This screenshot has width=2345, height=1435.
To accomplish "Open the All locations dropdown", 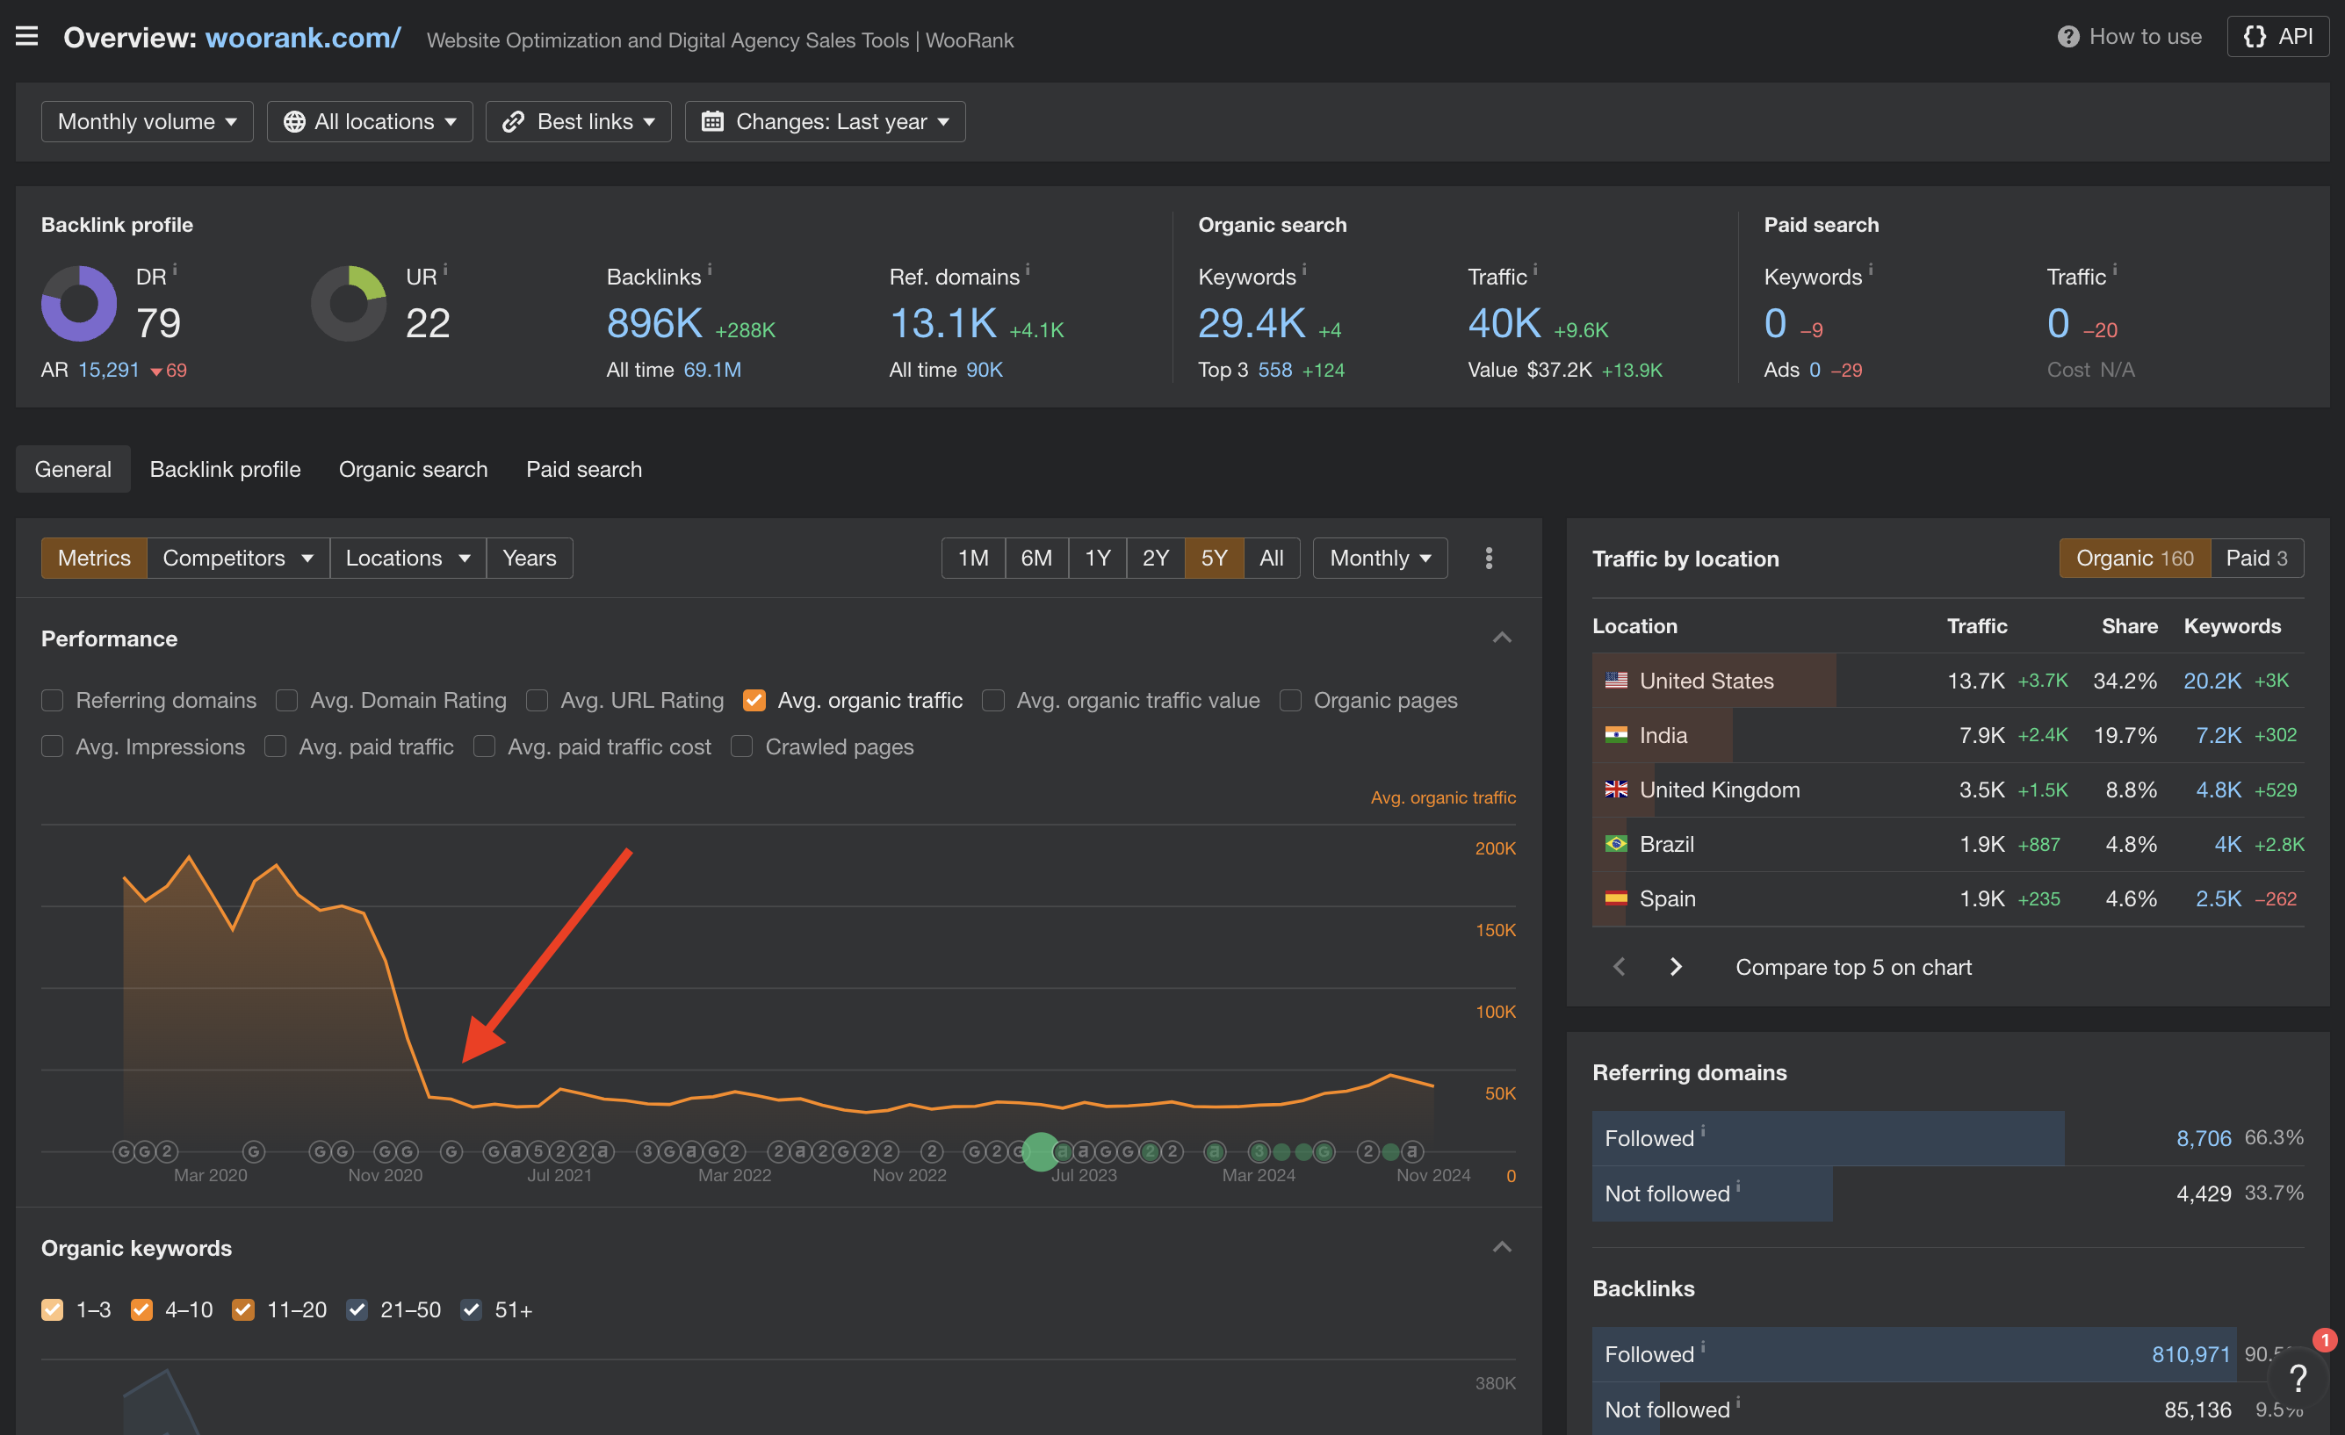I will (369, 122).
